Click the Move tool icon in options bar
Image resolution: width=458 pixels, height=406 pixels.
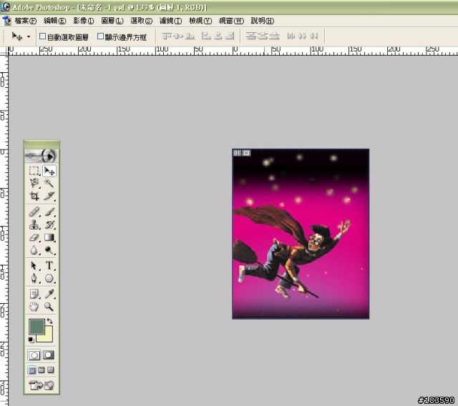pos(17,36)
